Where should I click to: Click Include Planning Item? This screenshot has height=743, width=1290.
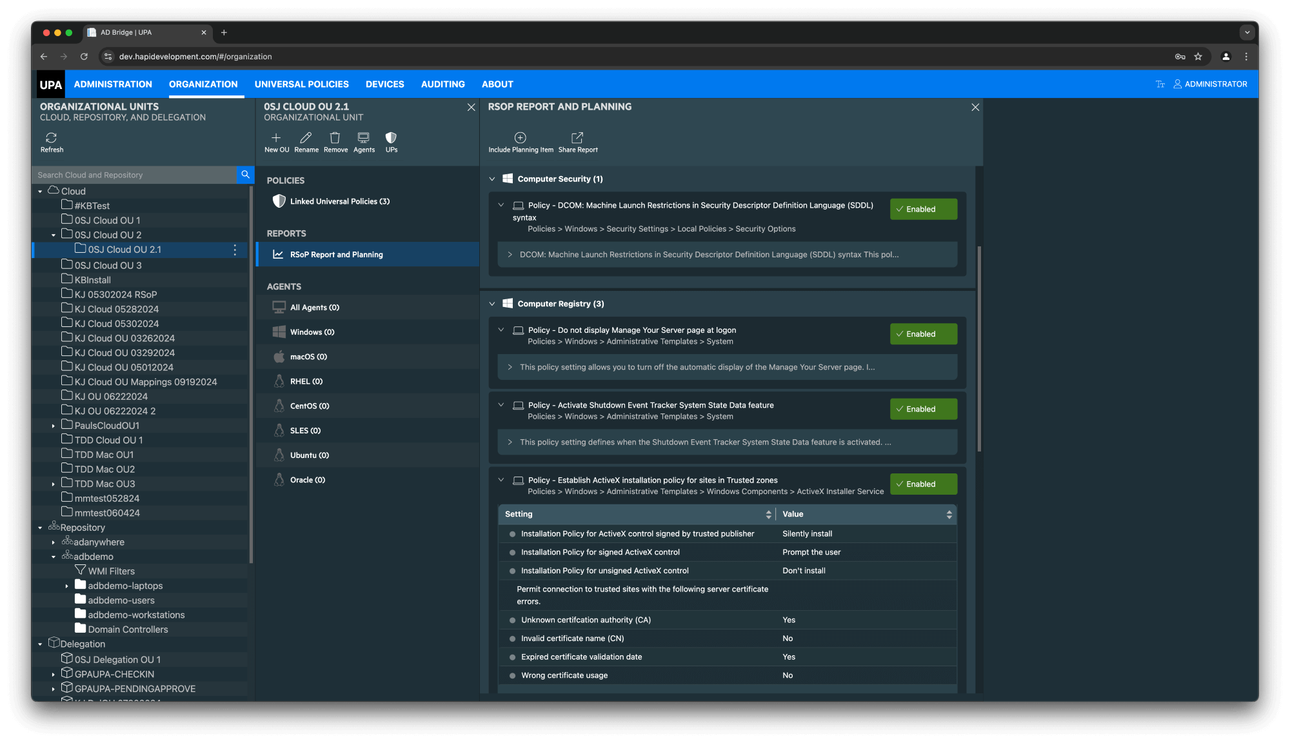[520, 141]
